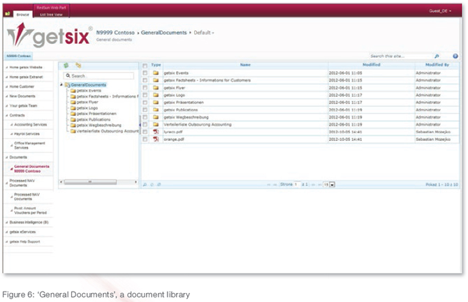Image resolution: width=468 pixels, height=302 pixels.
Task: Sort by the Modified column header
Action: pos(372,65)
